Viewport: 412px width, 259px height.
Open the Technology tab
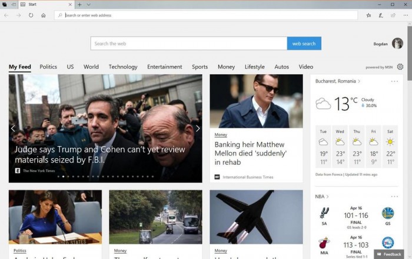click(123, 67)
